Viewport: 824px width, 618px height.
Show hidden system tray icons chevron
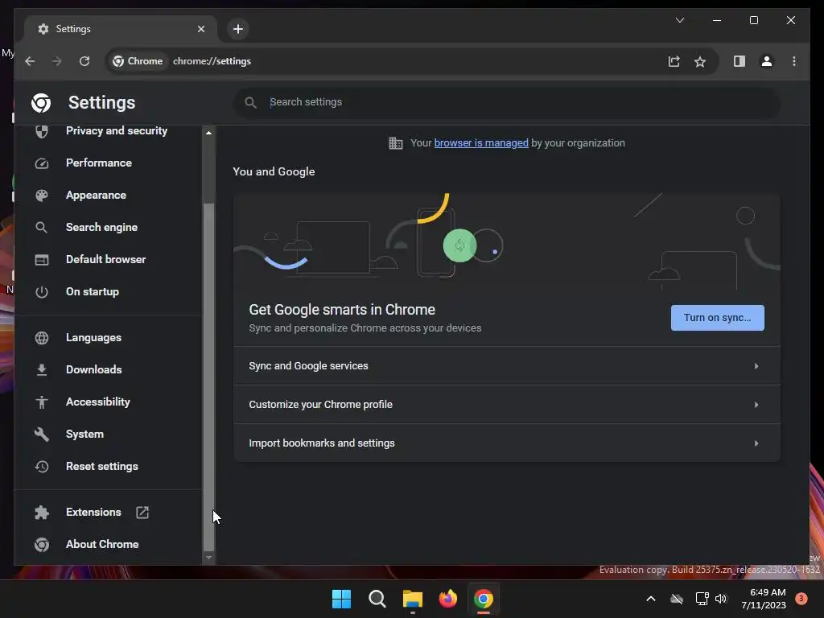[650, 599]
